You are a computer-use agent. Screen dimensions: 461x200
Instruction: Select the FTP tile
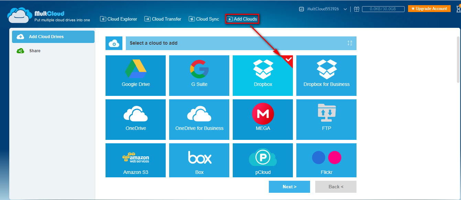(x=326, y=120)
